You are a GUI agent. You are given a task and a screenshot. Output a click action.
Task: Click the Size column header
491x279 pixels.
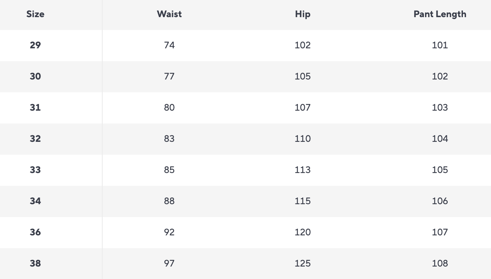click(x=35, y=14)
